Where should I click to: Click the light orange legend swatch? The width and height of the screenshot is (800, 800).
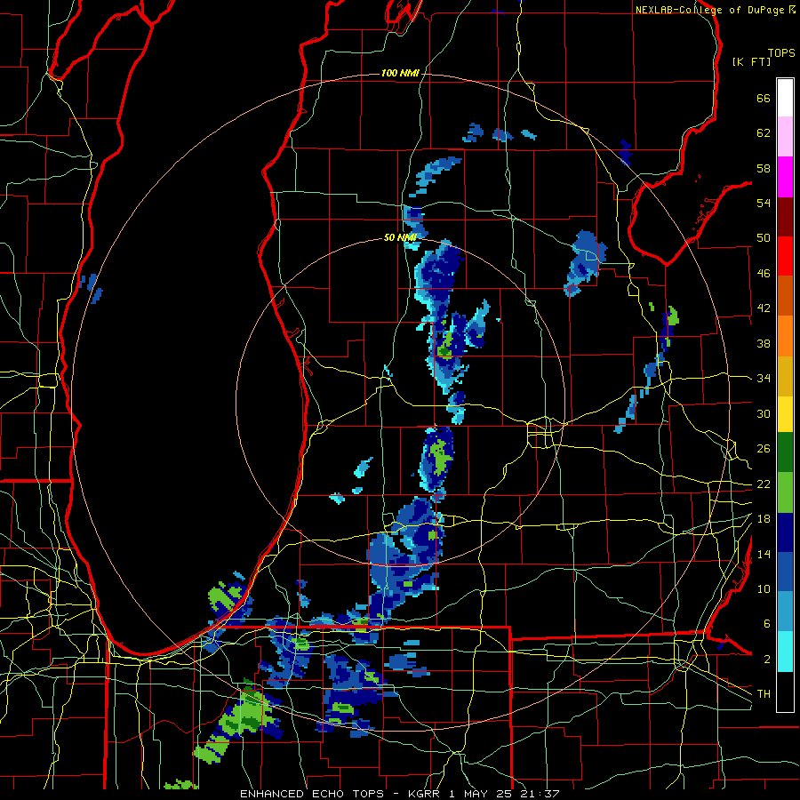tap(785, 336)
